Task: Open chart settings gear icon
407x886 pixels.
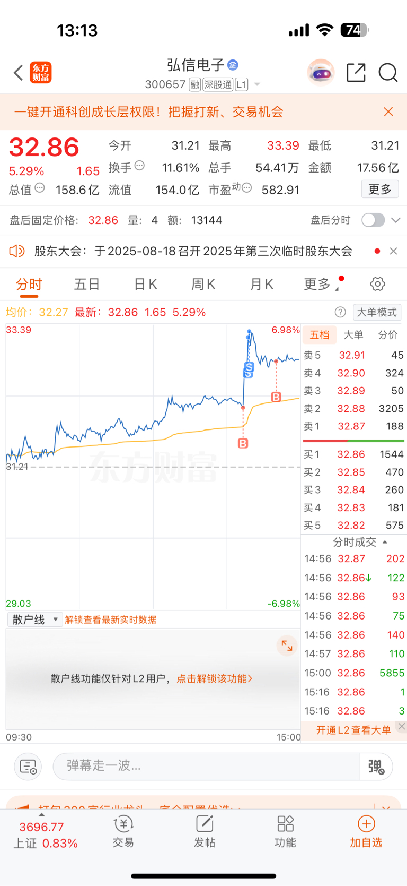Action: coord(377,284)
